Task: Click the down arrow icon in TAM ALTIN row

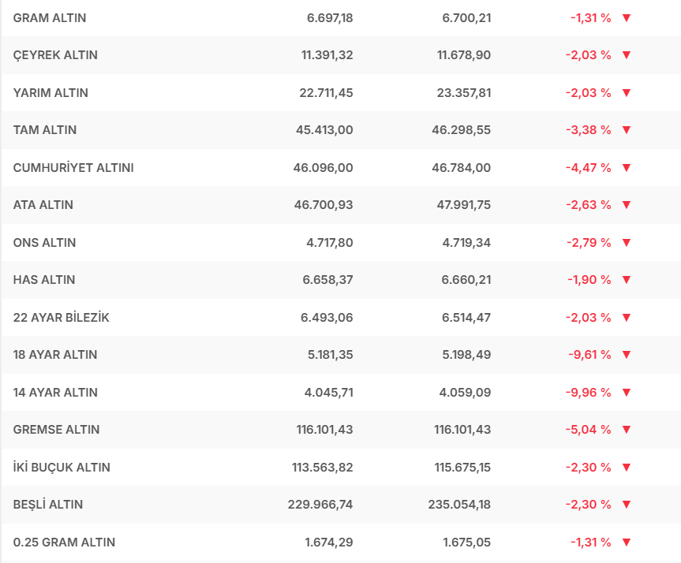Action: (627, 130)
